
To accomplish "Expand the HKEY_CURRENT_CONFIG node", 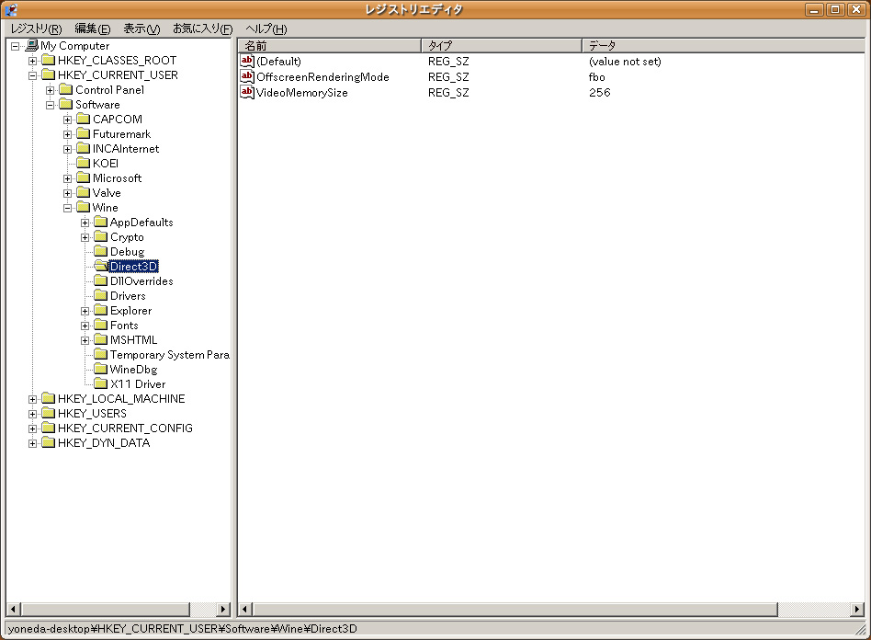I will [x=33, y=429].
